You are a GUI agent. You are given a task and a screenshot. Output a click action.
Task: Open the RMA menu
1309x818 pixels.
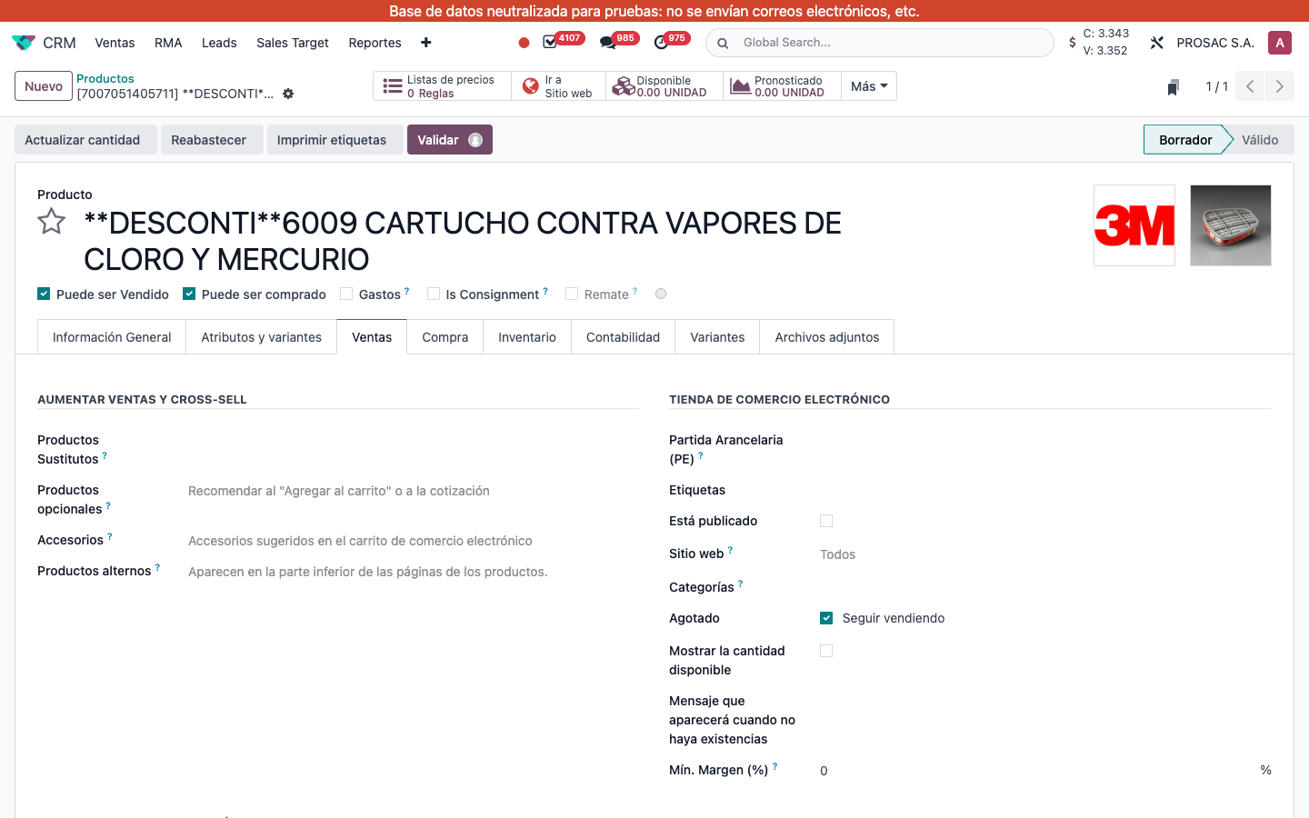168,43
